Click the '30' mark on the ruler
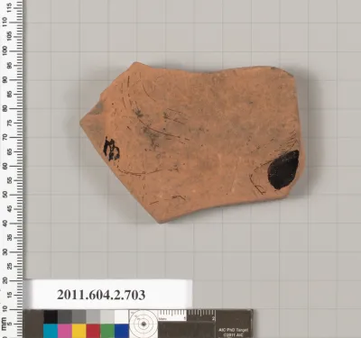Viewport: 361px width, 338px height. click(5, 251)
